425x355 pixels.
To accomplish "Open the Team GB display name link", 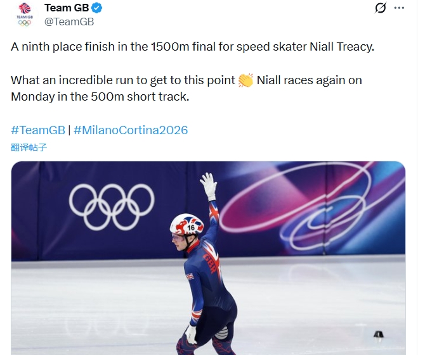I will (67, 8).
